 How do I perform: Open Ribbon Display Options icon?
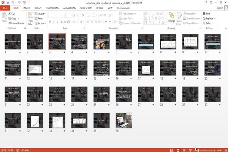pos(211,3)
